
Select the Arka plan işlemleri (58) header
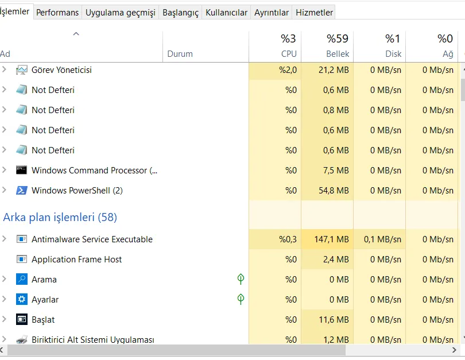[x=60, y=218]
